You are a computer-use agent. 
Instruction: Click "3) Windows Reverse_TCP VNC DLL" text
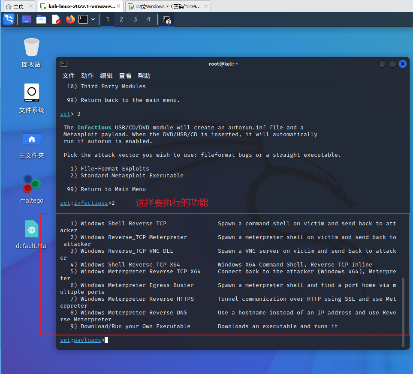(x=122, y=251)
